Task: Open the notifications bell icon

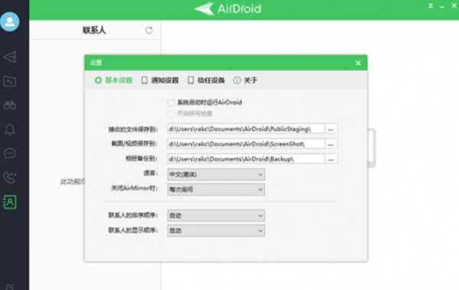Action: pos(10,130)
